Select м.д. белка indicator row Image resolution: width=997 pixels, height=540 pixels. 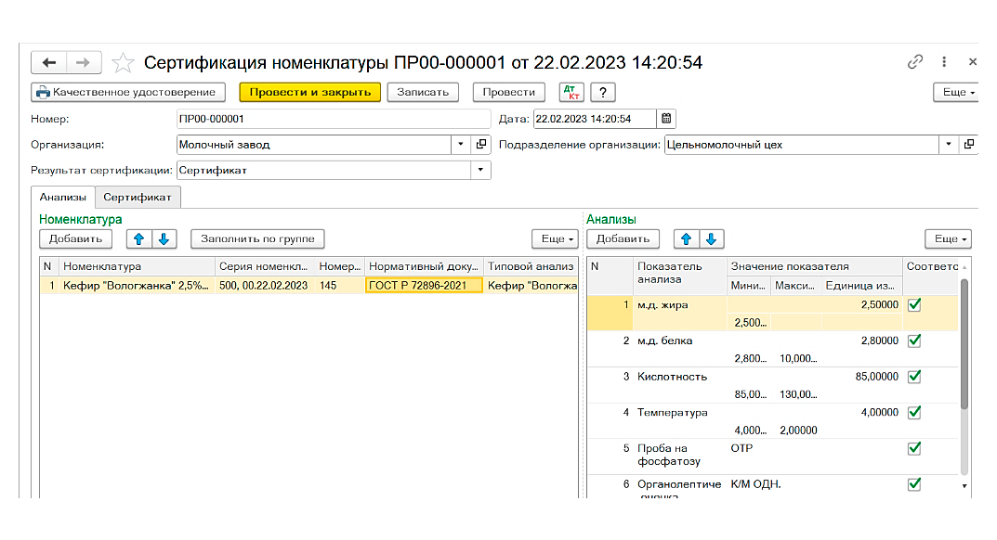(x=772, y=350)
